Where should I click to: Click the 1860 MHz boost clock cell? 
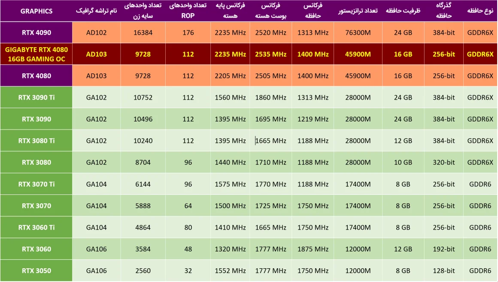coord(270,97)
